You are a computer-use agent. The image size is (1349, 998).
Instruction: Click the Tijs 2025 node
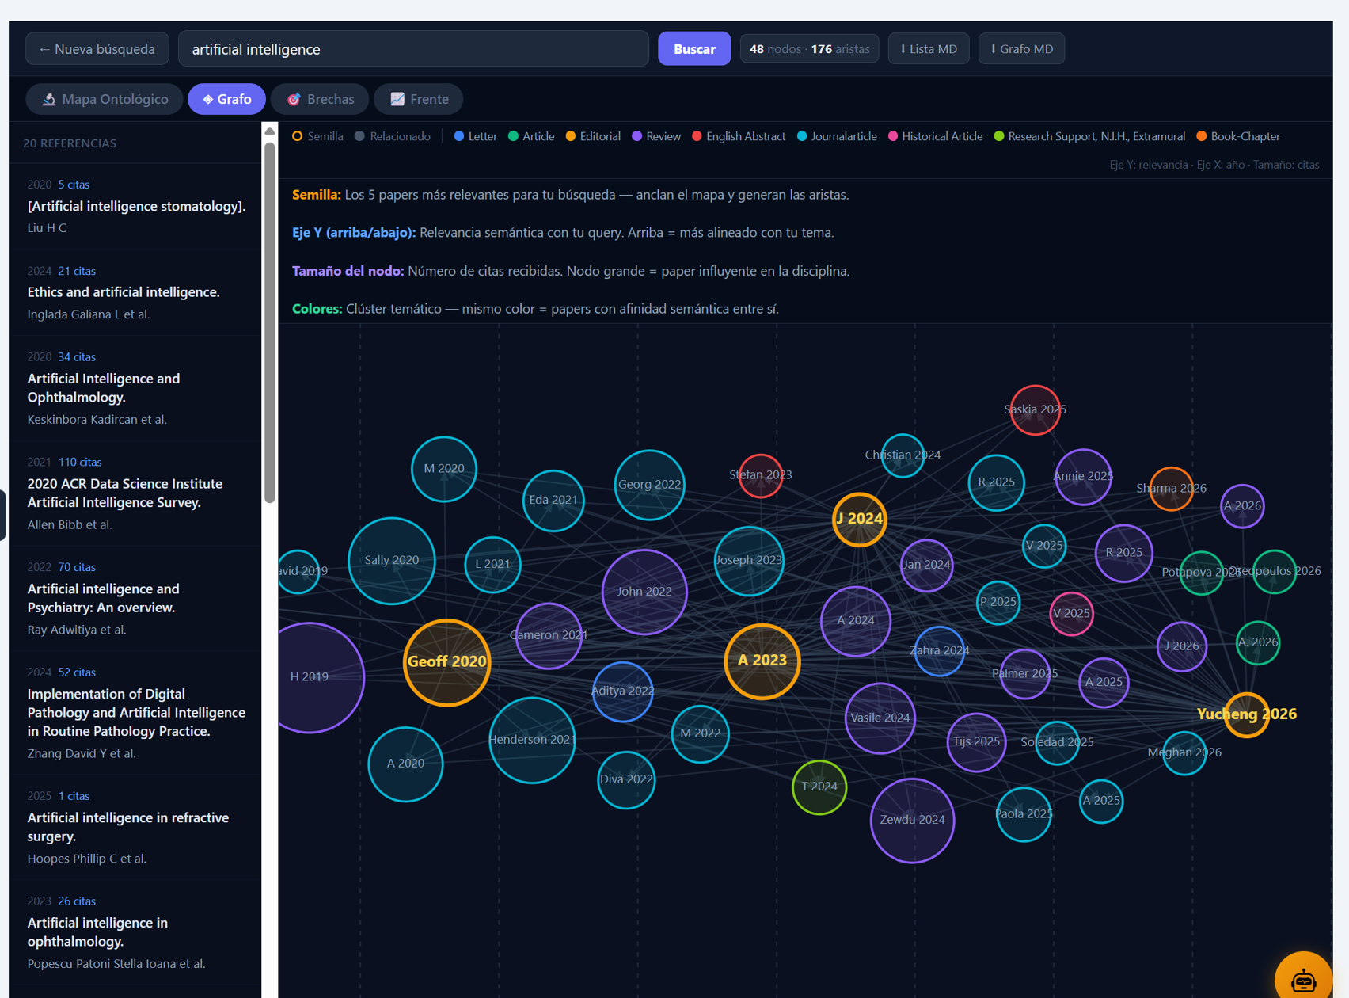(976, 742)
